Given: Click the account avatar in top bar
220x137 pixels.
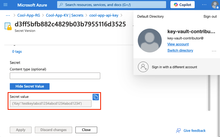Looking at the screenshot, I should [x=215, y=5].
